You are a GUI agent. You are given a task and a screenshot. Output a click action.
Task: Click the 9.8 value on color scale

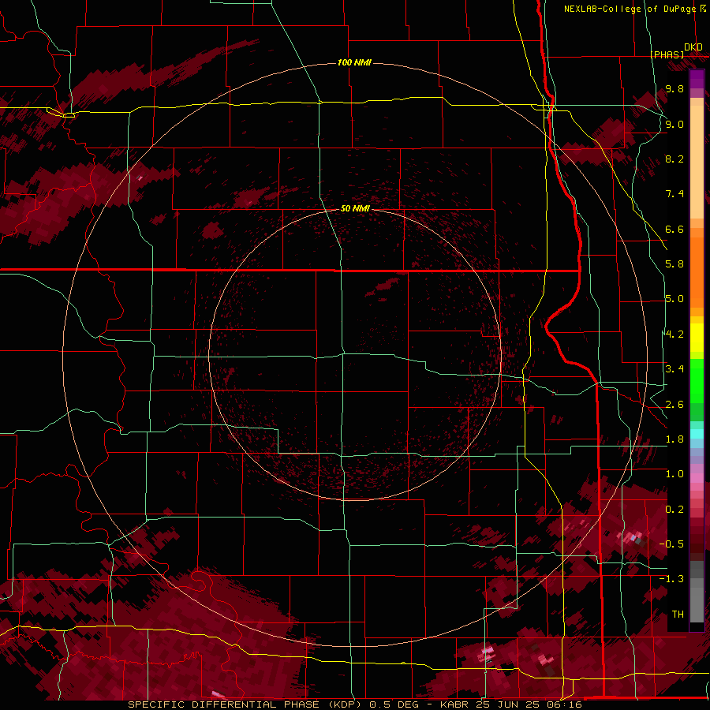[674, 88]
